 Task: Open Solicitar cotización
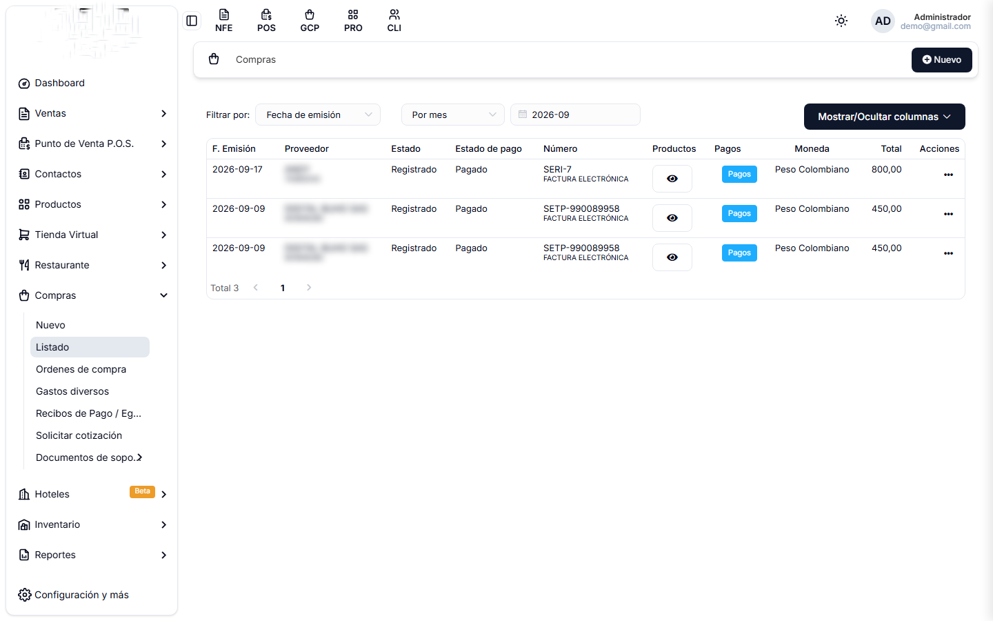pyautogui.click(x=90, y=435)
